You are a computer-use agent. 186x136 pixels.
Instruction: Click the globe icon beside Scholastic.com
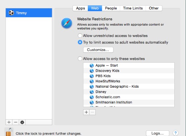92,97
